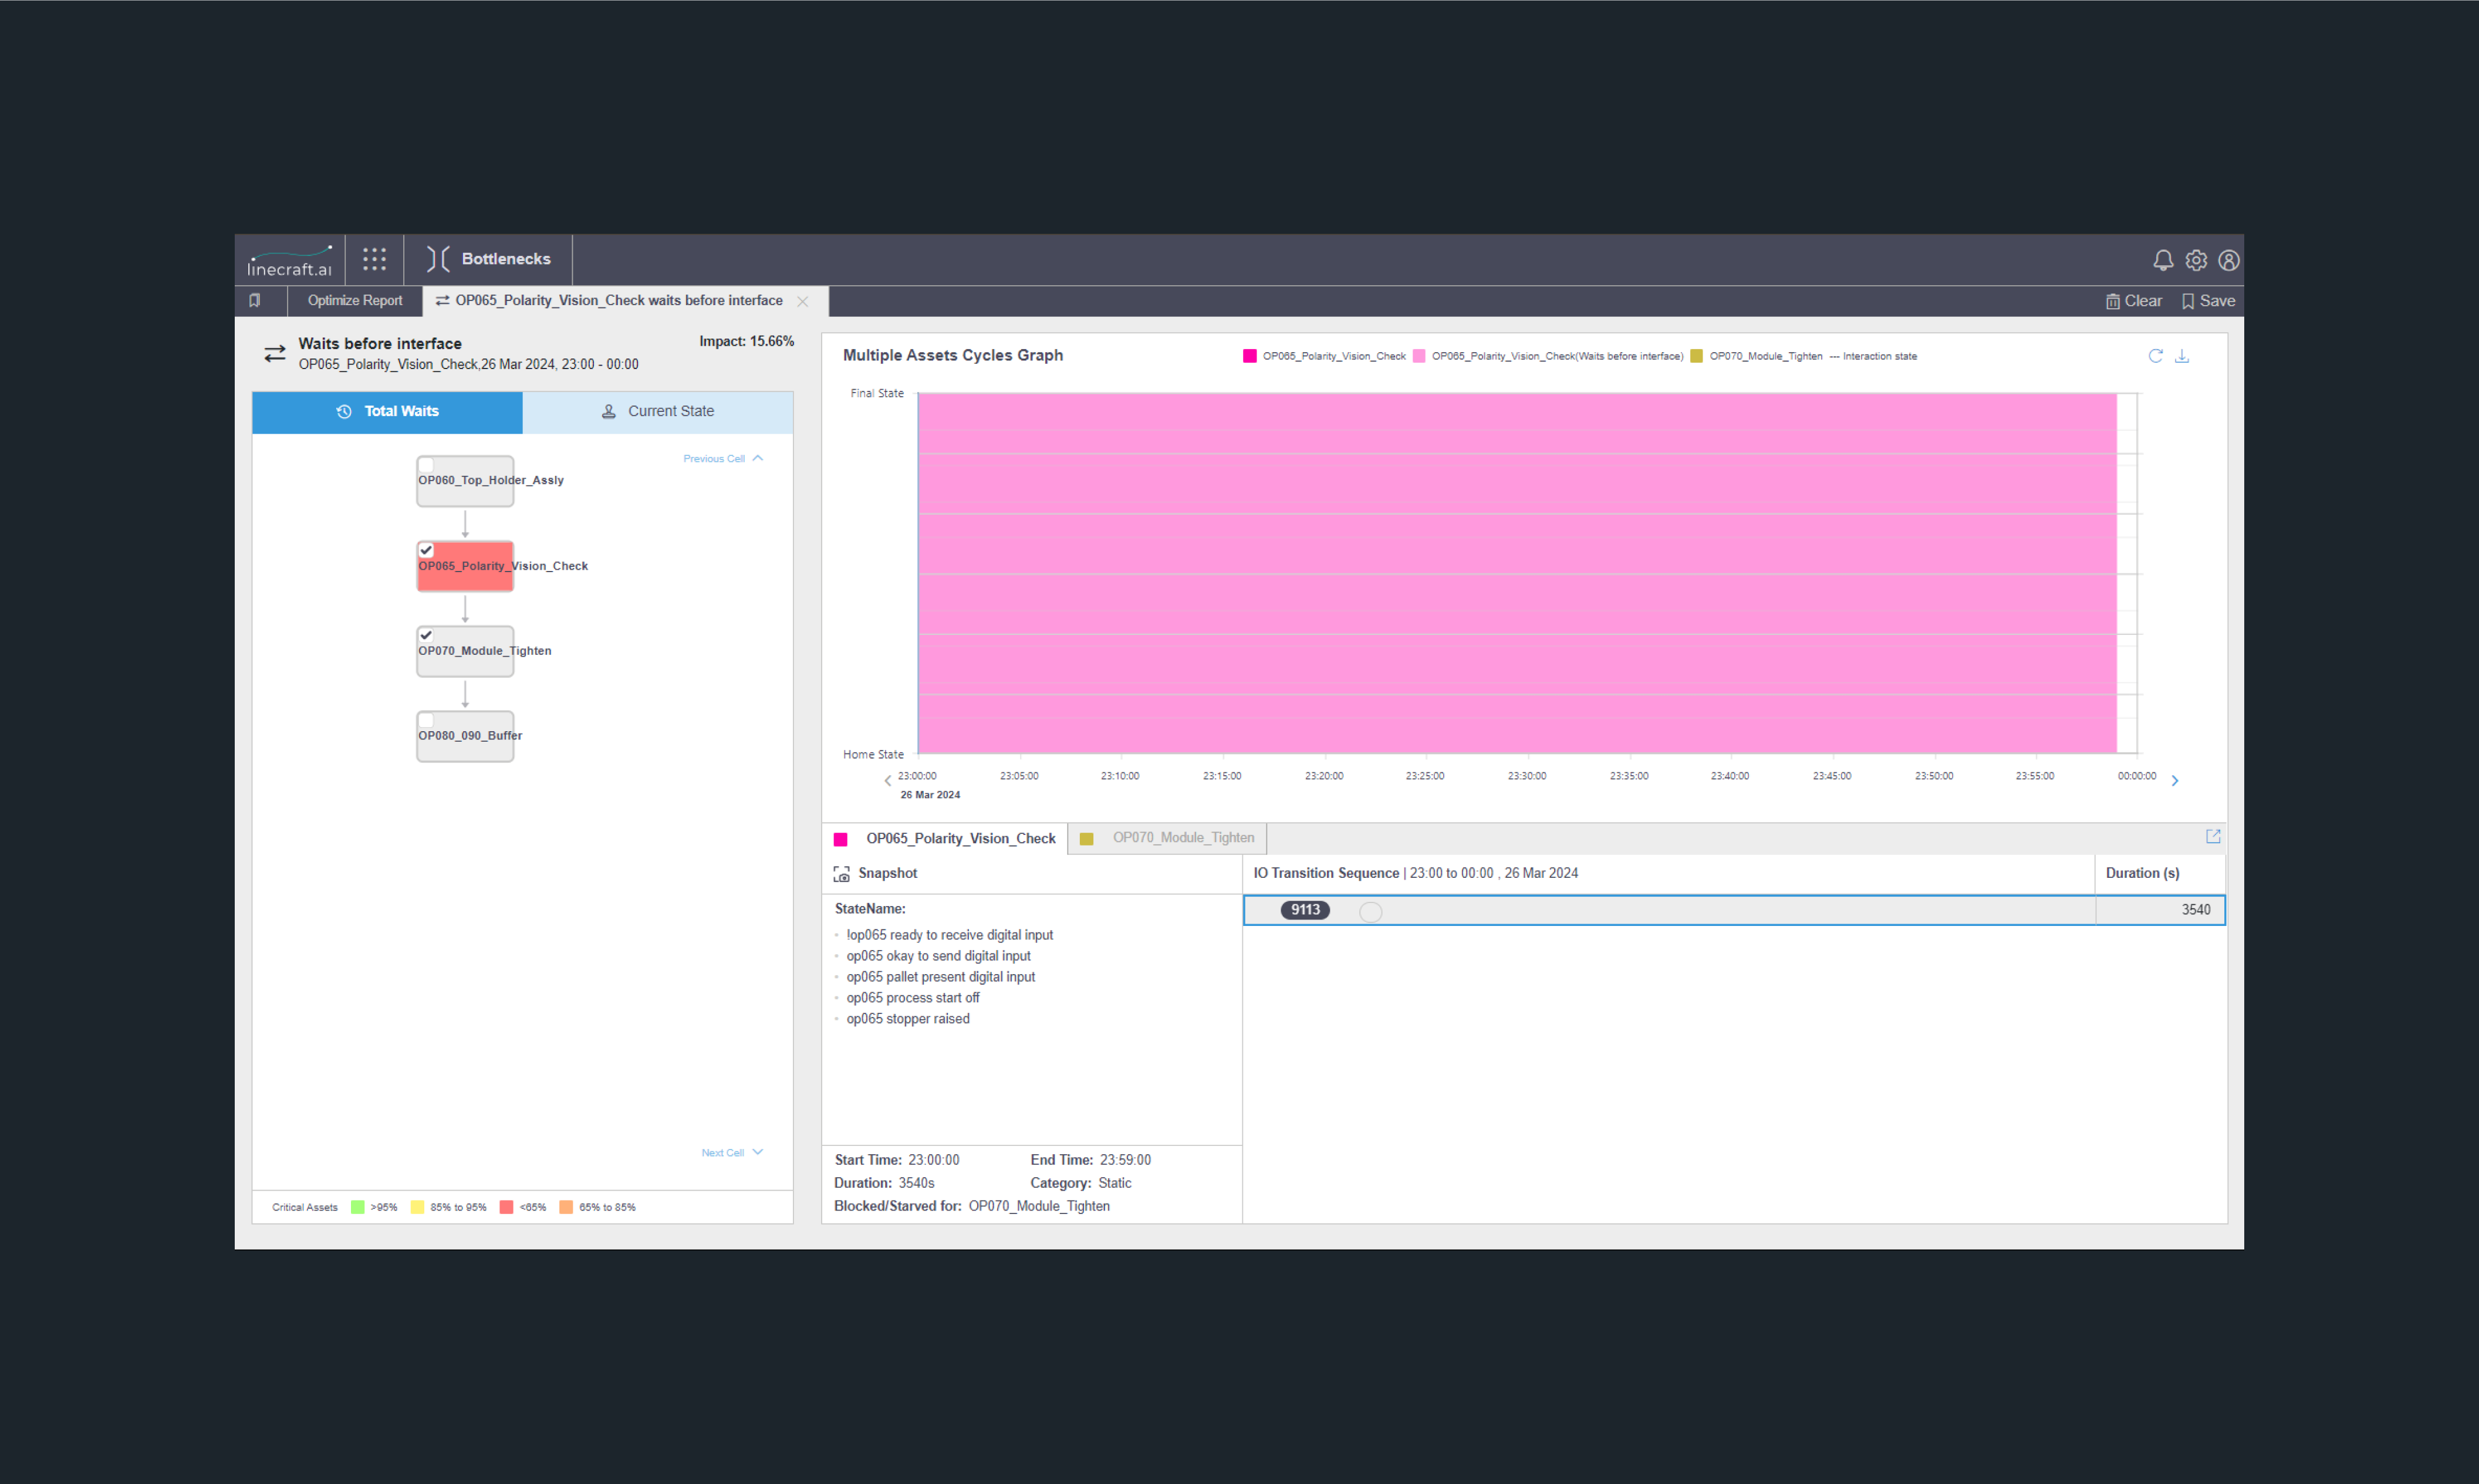Open the apps grid menu
This screenshot has height=1484, width=2479.
click(374, 260)
